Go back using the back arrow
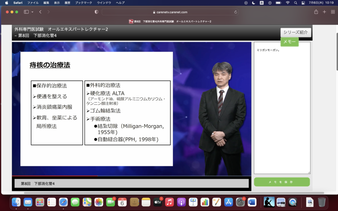 click(40, 12)
